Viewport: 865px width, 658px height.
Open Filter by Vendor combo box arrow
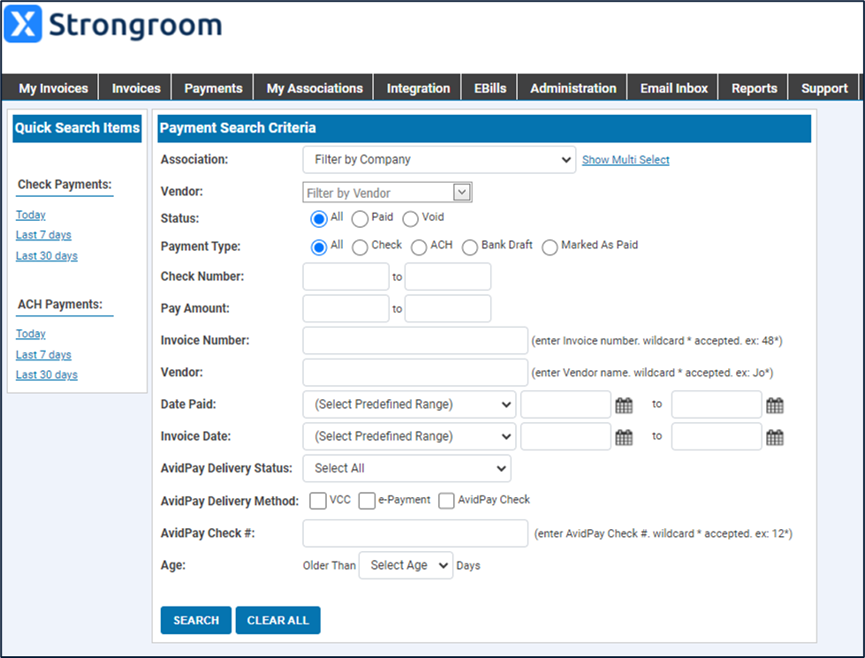(x=462, y=192)
